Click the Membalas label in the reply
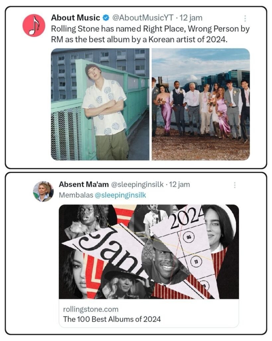 tap(76, 195)
